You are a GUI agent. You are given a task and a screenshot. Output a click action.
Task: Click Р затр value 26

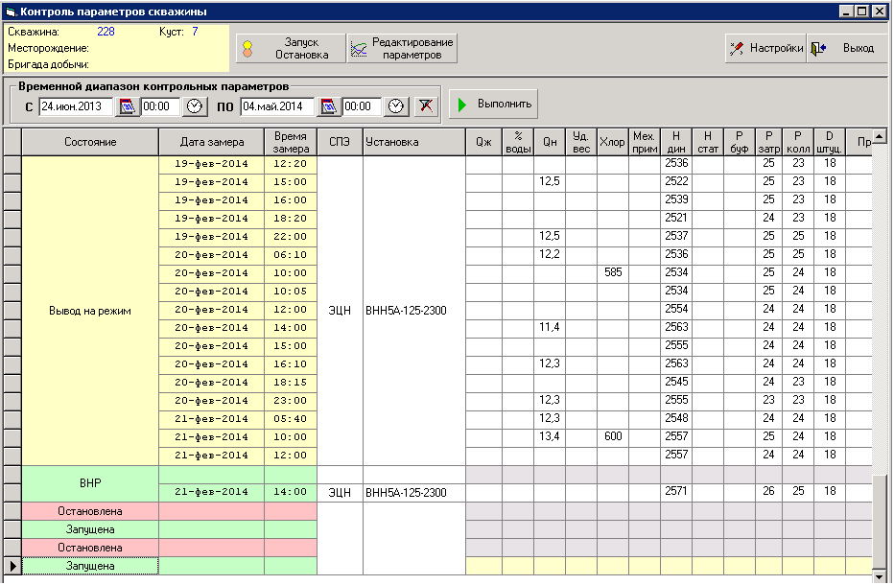click(769, 491)
